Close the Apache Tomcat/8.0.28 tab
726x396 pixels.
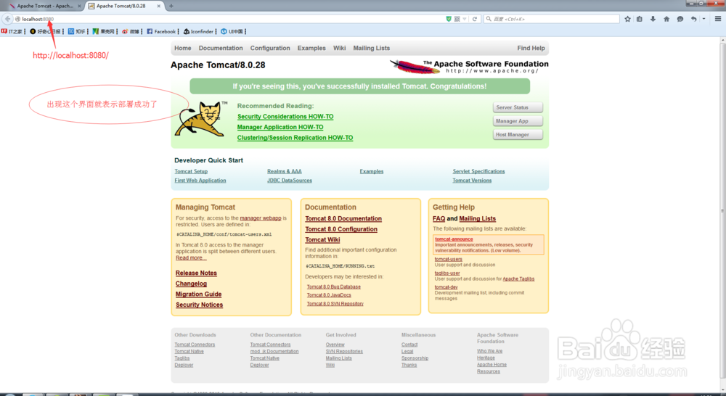point(159,6)
